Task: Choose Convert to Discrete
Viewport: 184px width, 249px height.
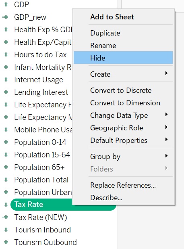Action: 123,90
